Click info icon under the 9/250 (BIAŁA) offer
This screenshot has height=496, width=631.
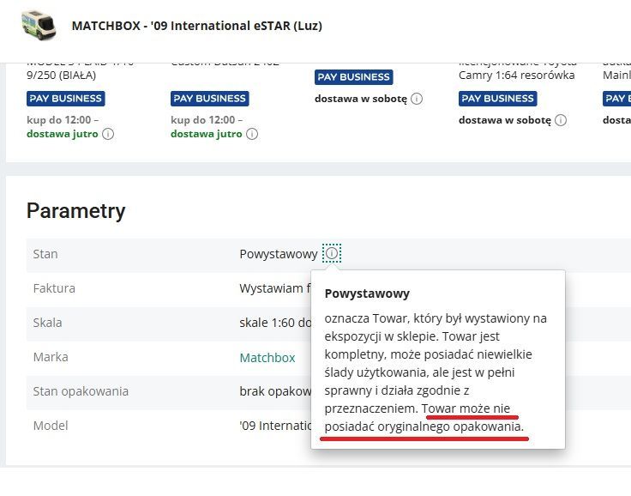tap(108, 134)
